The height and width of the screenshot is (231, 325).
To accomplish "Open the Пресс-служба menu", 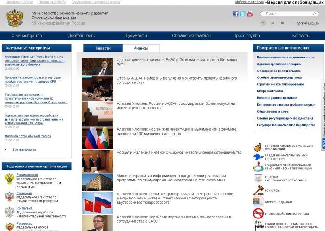I will (x=246, y=36).
